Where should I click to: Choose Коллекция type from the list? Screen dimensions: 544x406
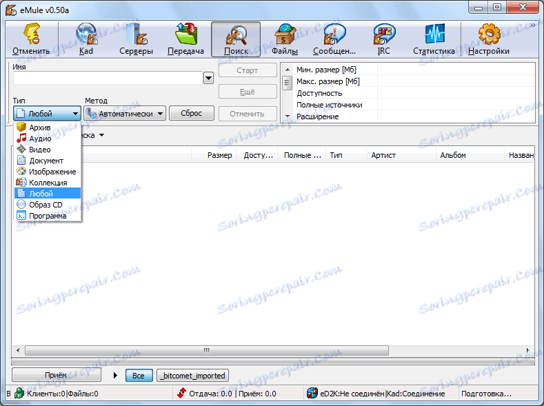(x=48, y=183)
